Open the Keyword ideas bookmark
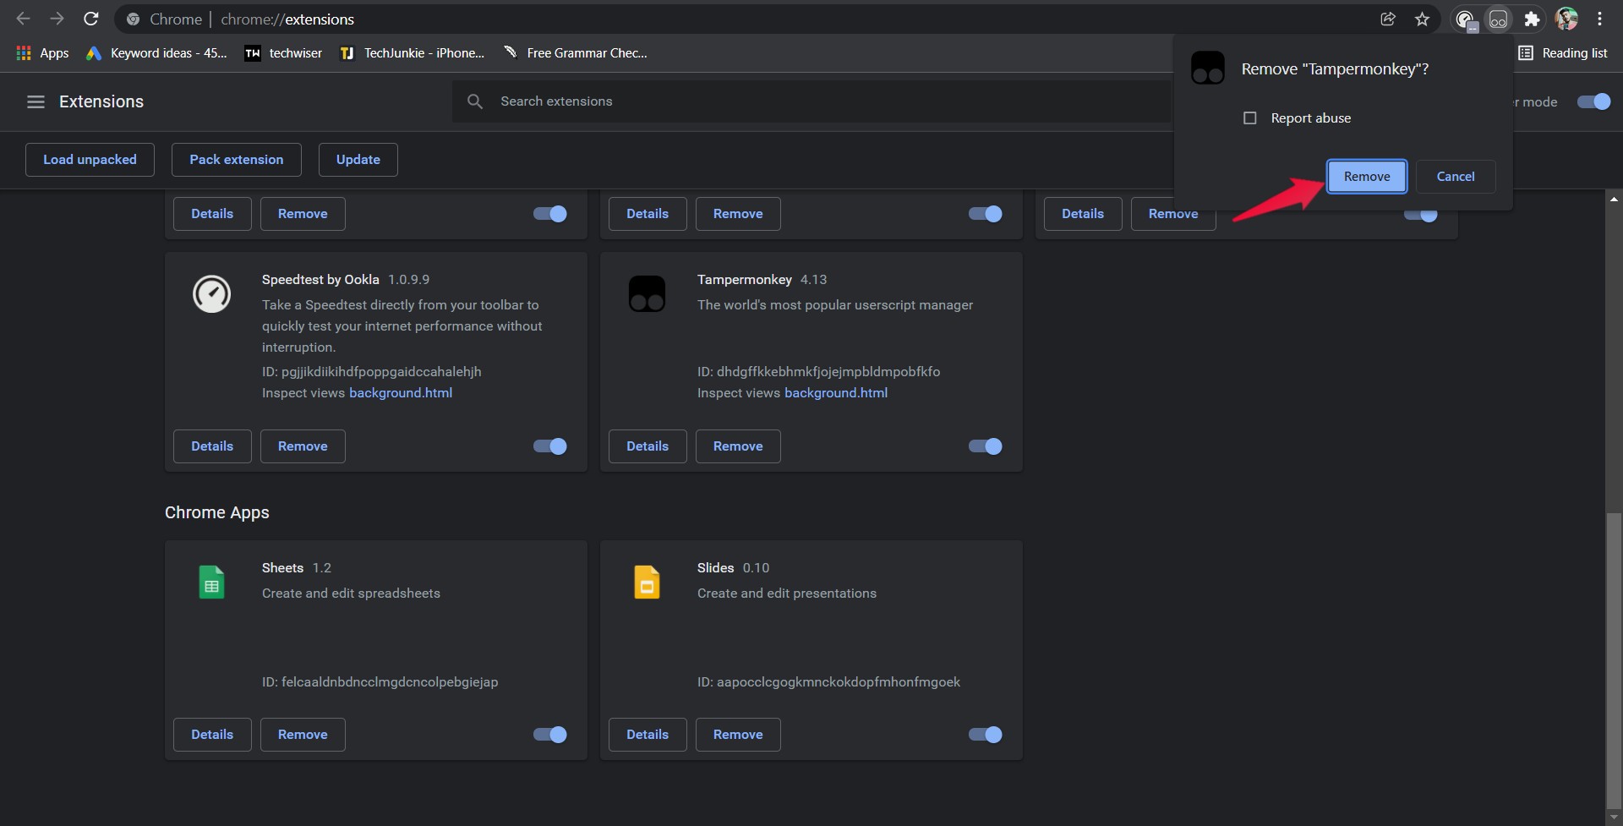The height and width of the screenshot is (826, 1623). tap(157, 52)
